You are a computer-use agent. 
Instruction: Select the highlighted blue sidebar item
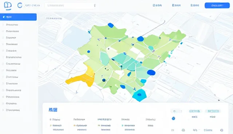pos(18,17)
